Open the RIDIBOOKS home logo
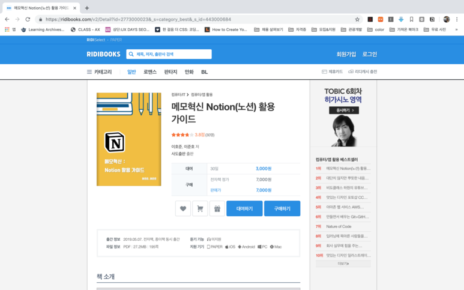Image resolution: width=464 pixels, height=290 pixels. 104,54
